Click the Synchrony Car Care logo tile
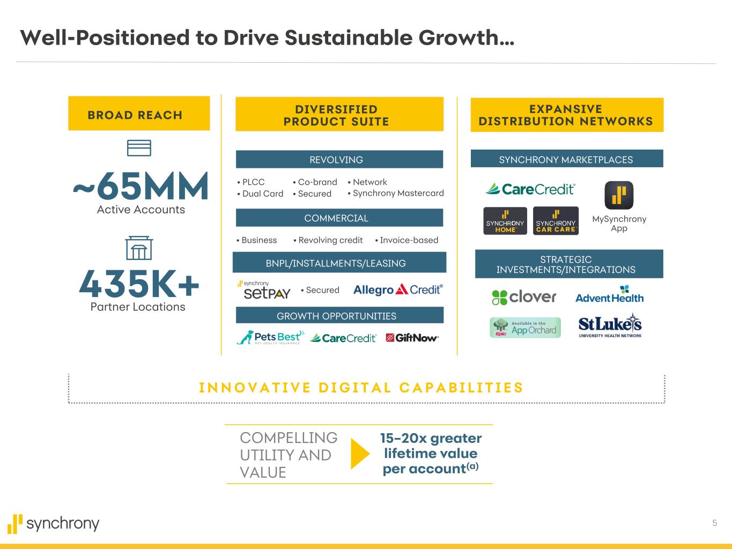The height and width of the screenshot is (549, 732). [556, 221]
